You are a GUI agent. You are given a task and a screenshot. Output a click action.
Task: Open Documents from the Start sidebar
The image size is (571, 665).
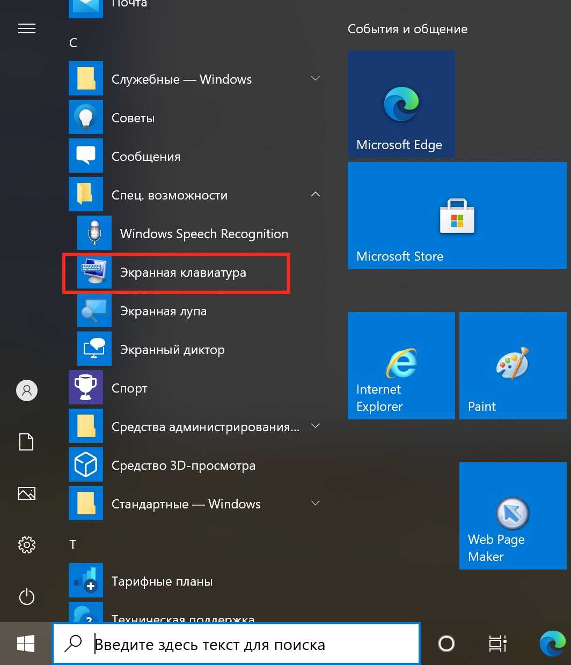coord(27,442)
